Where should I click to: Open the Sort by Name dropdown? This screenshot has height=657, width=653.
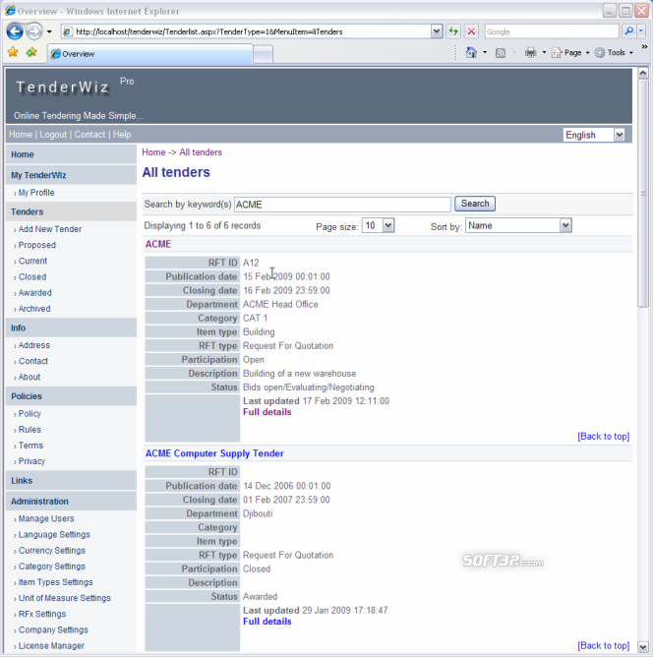(518, 225)
